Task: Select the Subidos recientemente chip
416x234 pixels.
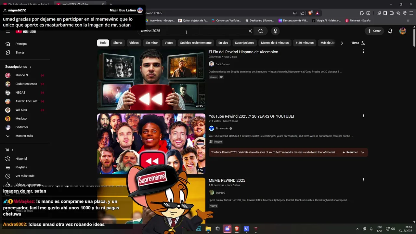Action: point(196,43)
